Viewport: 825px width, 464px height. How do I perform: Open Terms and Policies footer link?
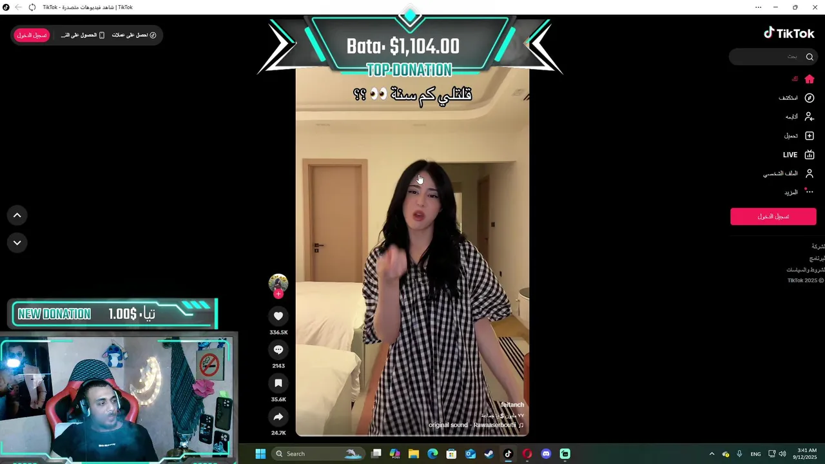click(x=805, y=269)
